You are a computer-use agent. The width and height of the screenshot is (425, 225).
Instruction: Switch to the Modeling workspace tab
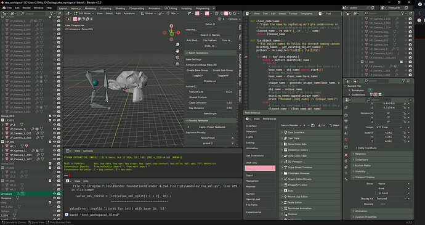click(x=91, y=9)
